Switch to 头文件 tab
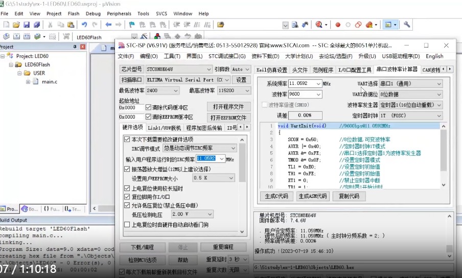Screen dimensions: 462x278 [299, 70]
